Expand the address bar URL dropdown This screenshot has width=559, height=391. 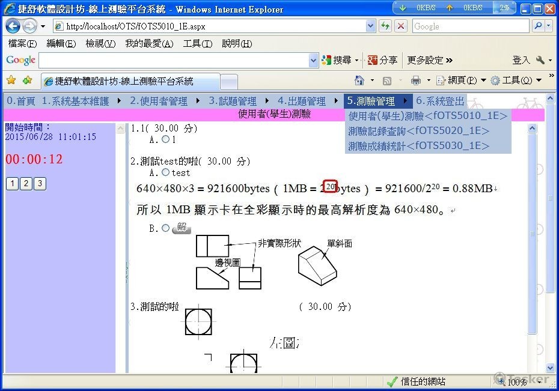[x=371, y=26]
